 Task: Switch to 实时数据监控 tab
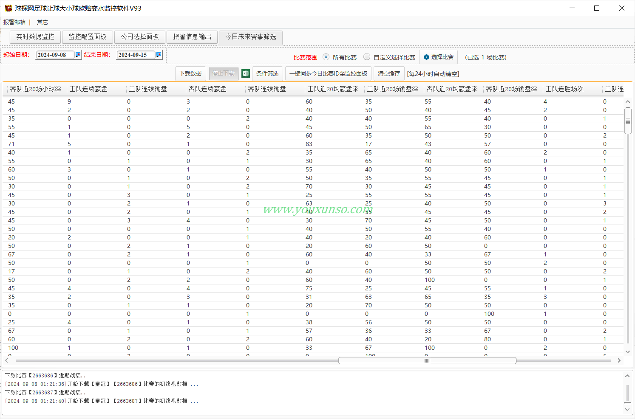pyautogui.click(x=35, y=37)
